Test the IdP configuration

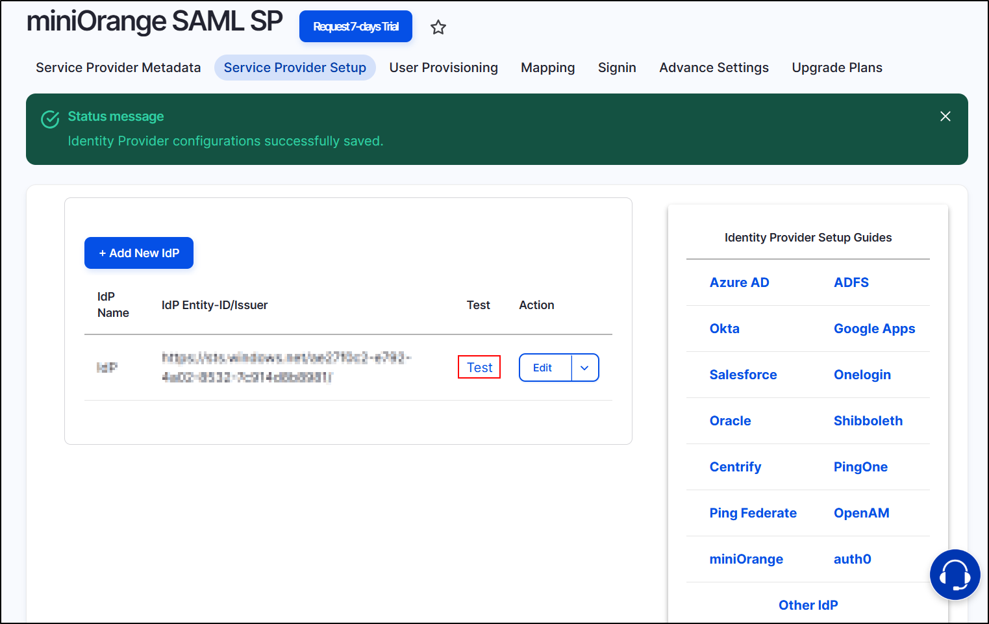[x=479, y=367]
